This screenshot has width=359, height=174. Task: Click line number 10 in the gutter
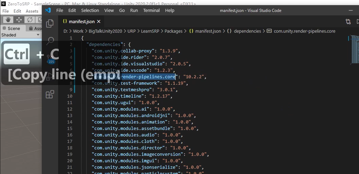[70, 96]
